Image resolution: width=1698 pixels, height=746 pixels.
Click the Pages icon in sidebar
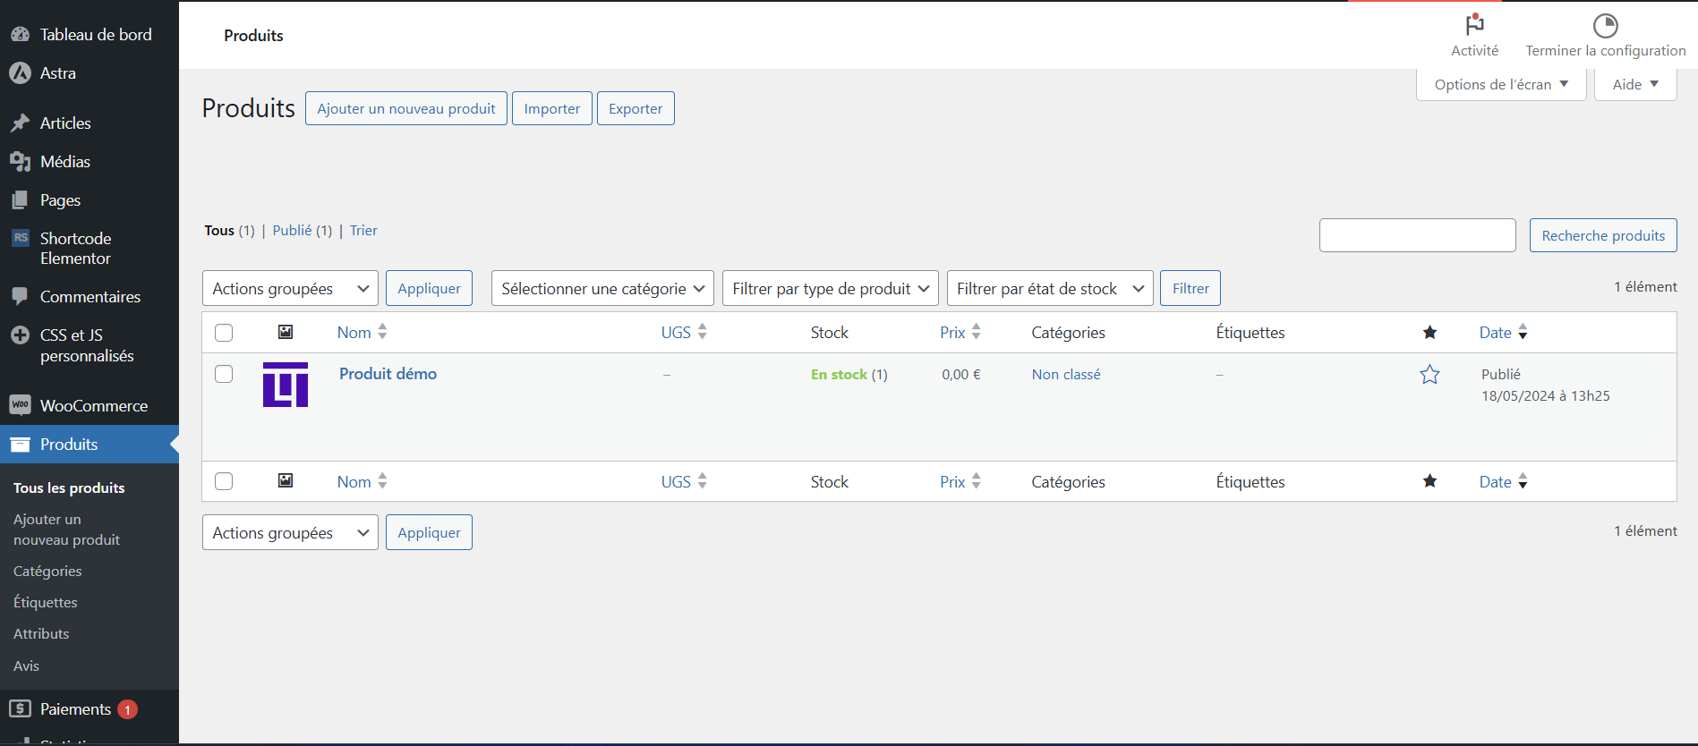pos(20,200)
